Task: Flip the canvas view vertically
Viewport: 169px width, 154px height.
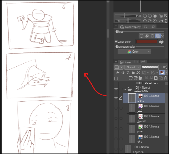Action: tap(166, 21)
